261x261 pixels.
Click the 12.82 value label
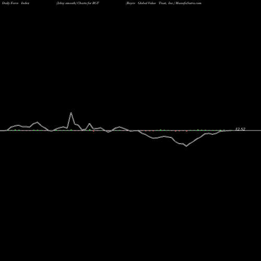[x=240, y=129]
